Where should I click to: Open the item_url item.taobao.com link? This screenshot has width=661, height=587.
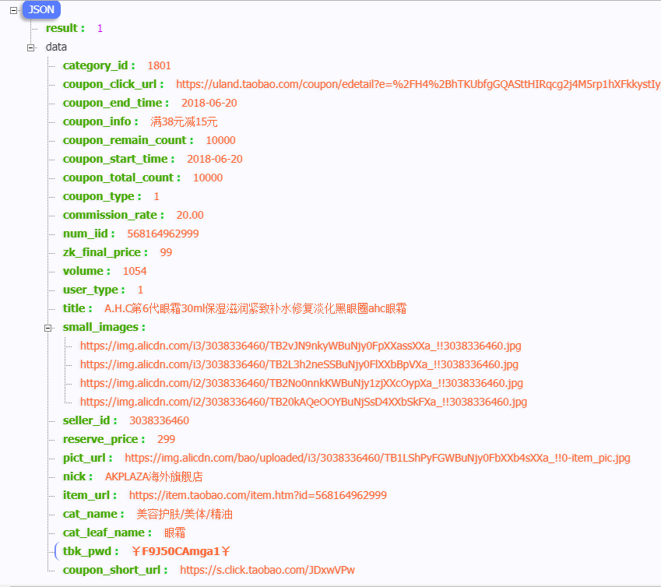point(258,495)
